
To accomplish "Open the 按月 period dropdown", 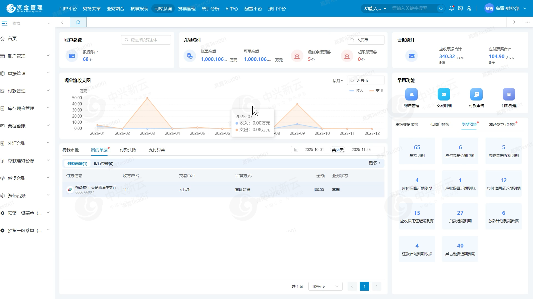I will pos(338,81).
